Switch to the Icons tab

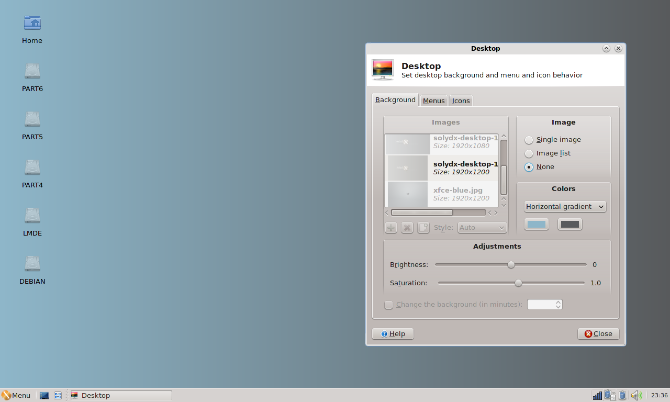click(x=461, y=100)
